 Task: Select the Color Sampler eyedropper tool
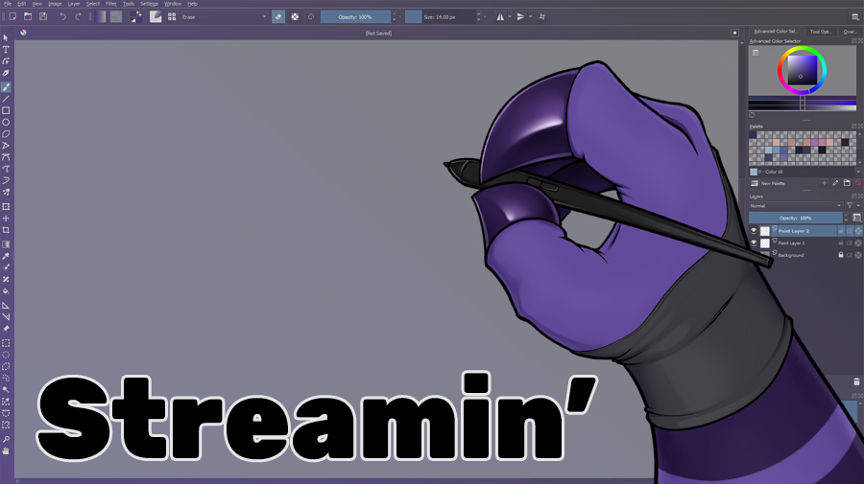(x=6, y=256)
